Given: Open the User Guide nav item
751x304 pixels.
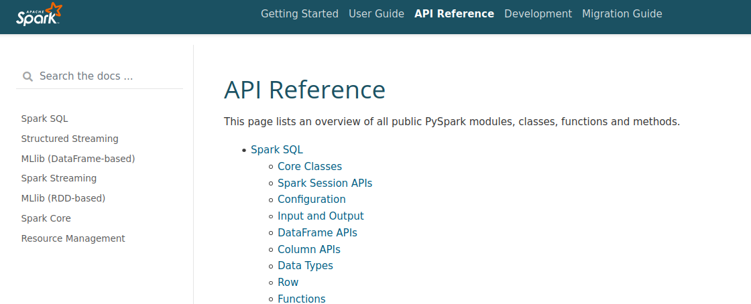Looking at the screenshot, I should click(376, 14).
